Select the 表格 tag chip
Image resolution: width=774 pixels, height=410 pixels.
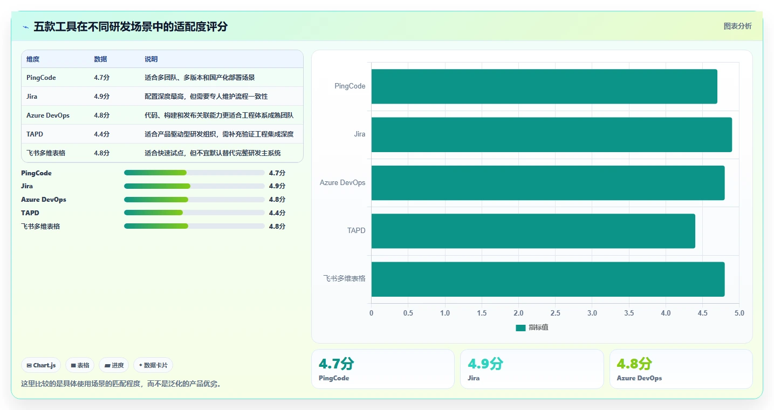[x=80, y=365]
